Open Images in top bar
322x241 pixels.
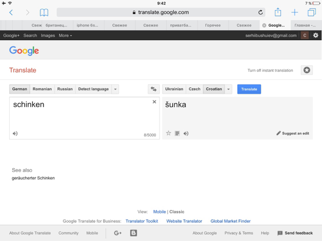[x=48, y=36]
